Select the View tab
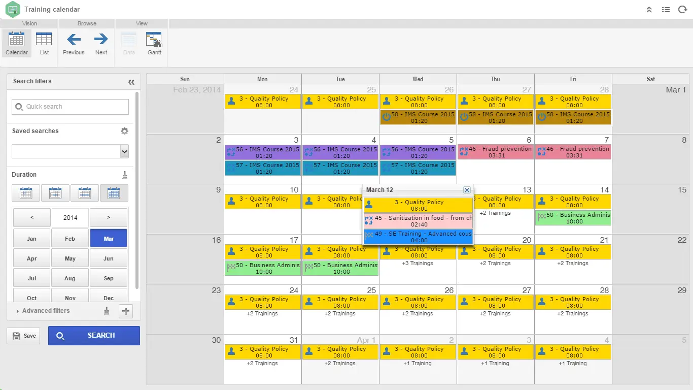Image resolution: width=693 pixels, height=390 pixels. [x=142, y=23]
